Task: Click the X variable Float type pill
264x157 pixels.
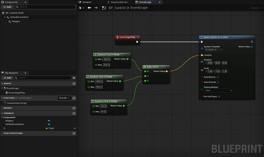Action: pos(51,128)
